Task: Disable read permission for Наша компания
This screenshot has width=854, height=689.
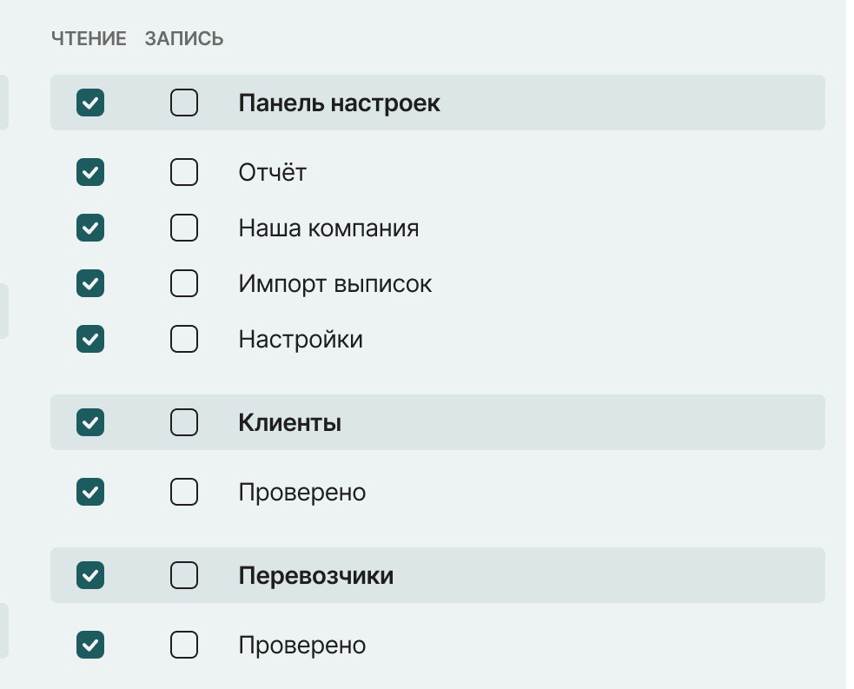Action: (90, 229)
